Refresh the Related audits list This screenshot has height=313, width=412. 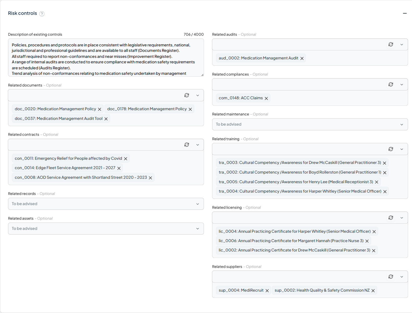[x=391, y=45]
